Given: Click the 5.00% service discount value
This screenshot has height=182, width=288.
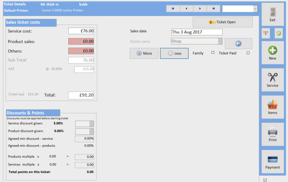Looking at the screenshot, I should pos(58,123).
